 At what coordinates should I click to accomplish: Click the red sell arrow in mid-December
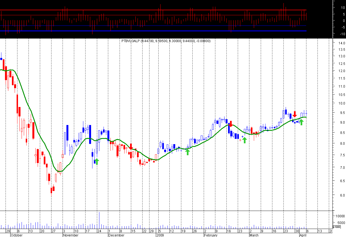tap(131, 147)
